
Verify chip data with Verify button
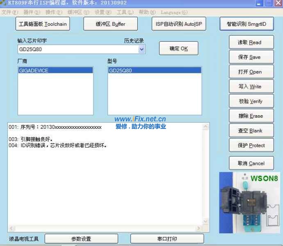coord(251,101)
